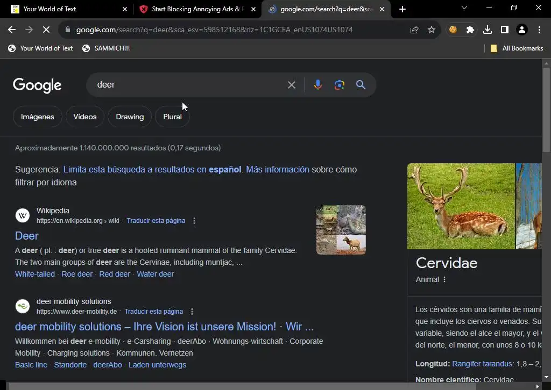Open the Deer Wikipedia result title
This screenshot has width=551, height=390.
click(x=27, y=236)
